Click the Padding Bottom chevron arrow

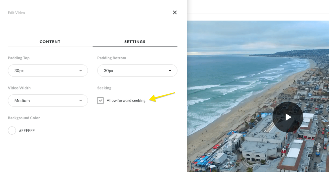(170, 71)
